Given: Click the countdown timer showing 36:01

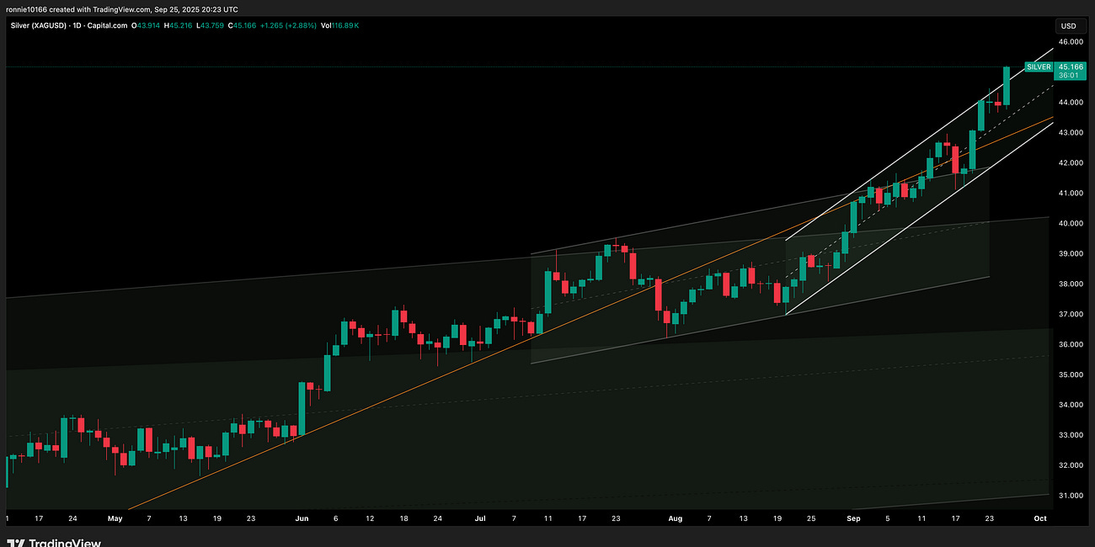Looking at the screenshot, I should pyautogui.click(x=1070, y=76).
